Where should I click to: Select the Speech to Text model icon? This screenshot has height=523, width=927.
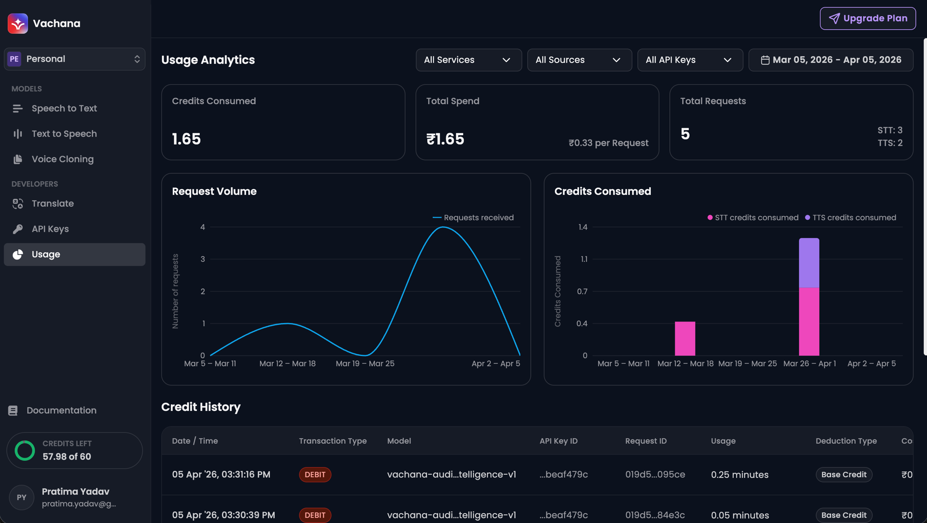(x=17, y=108)
